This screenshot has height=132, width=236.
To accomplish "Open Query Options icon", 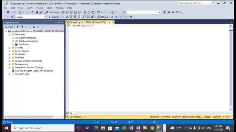I will (x=75, y=17).
